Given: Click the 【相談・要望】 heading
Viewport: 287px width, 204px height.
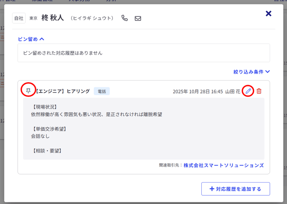Looking at the screenshot, I should [x=47, y=151].
